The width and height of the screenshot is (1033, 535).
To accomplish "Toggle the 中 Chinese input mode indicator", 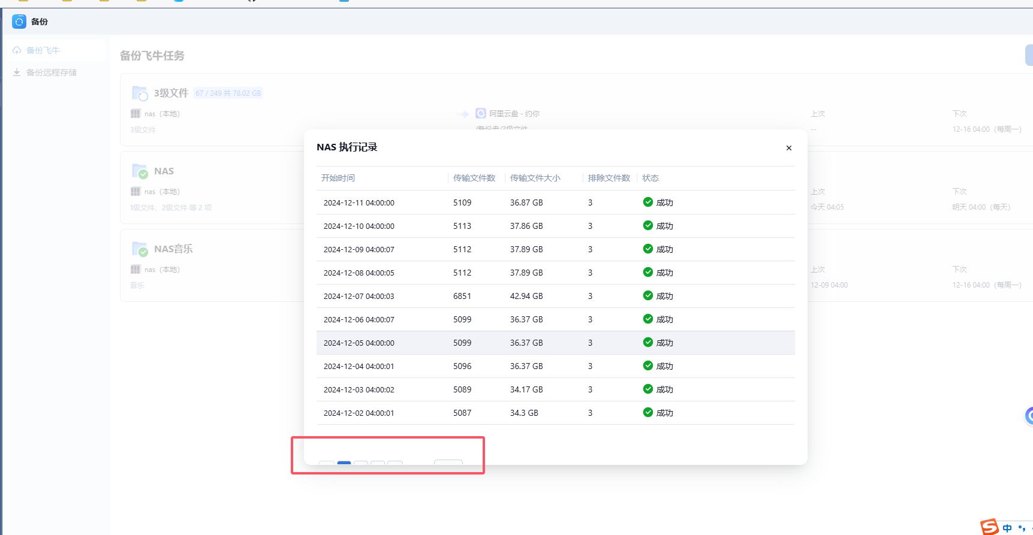I will [1007, 528].
